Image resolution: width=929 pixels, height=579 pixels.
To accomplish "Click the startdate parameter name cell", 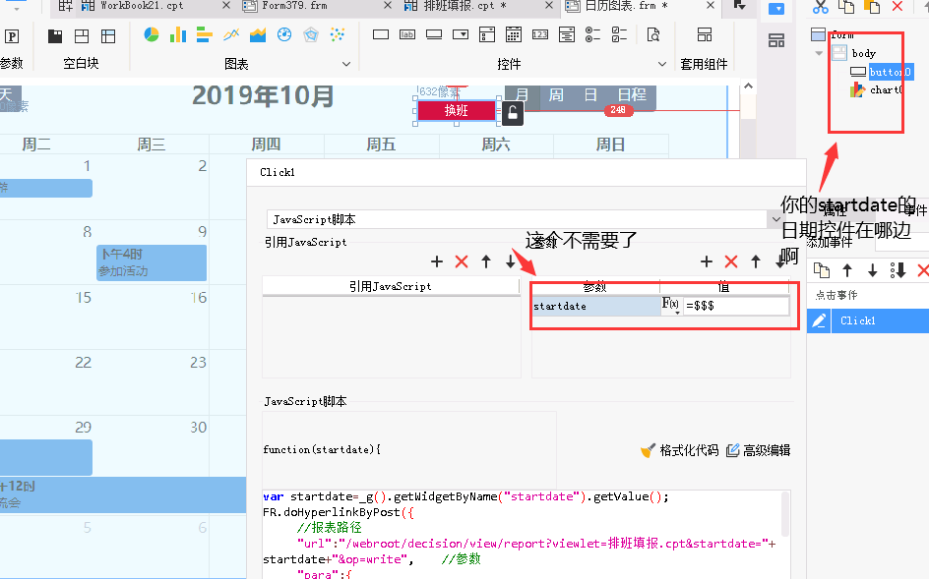I will (x=596, y=306).
